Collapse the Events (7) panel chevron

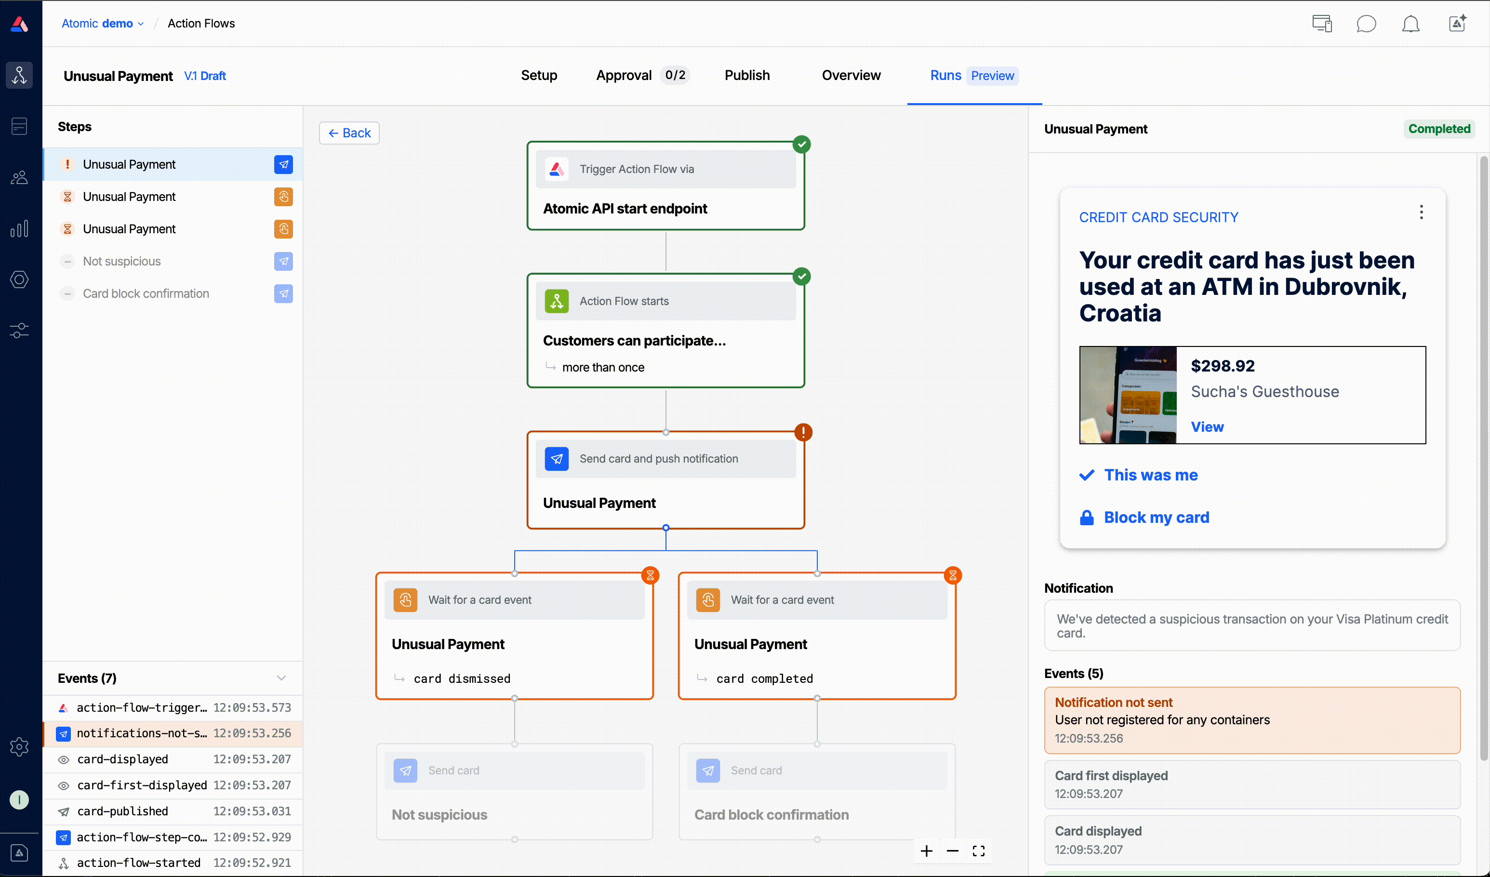[281, 678]
